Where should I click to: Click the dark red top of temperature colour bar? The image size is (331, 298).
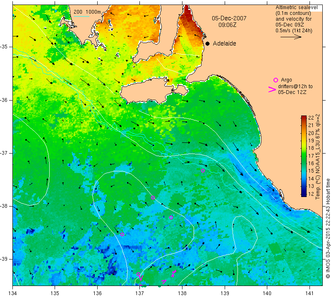[304, 118]
